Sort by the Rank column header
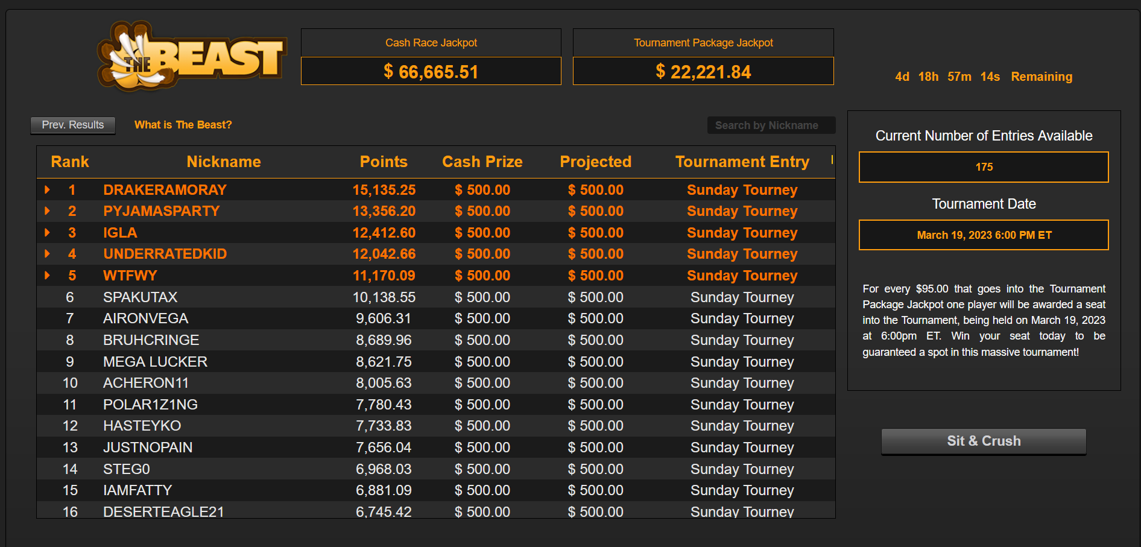1141x547 pixels. [70, 162]
